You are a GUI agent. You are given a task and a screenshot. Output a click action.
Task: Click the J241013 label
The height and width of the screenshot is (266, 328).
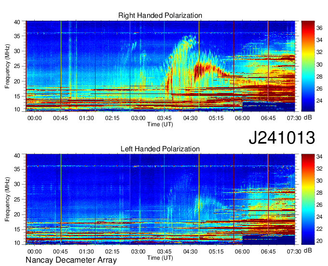282,137
